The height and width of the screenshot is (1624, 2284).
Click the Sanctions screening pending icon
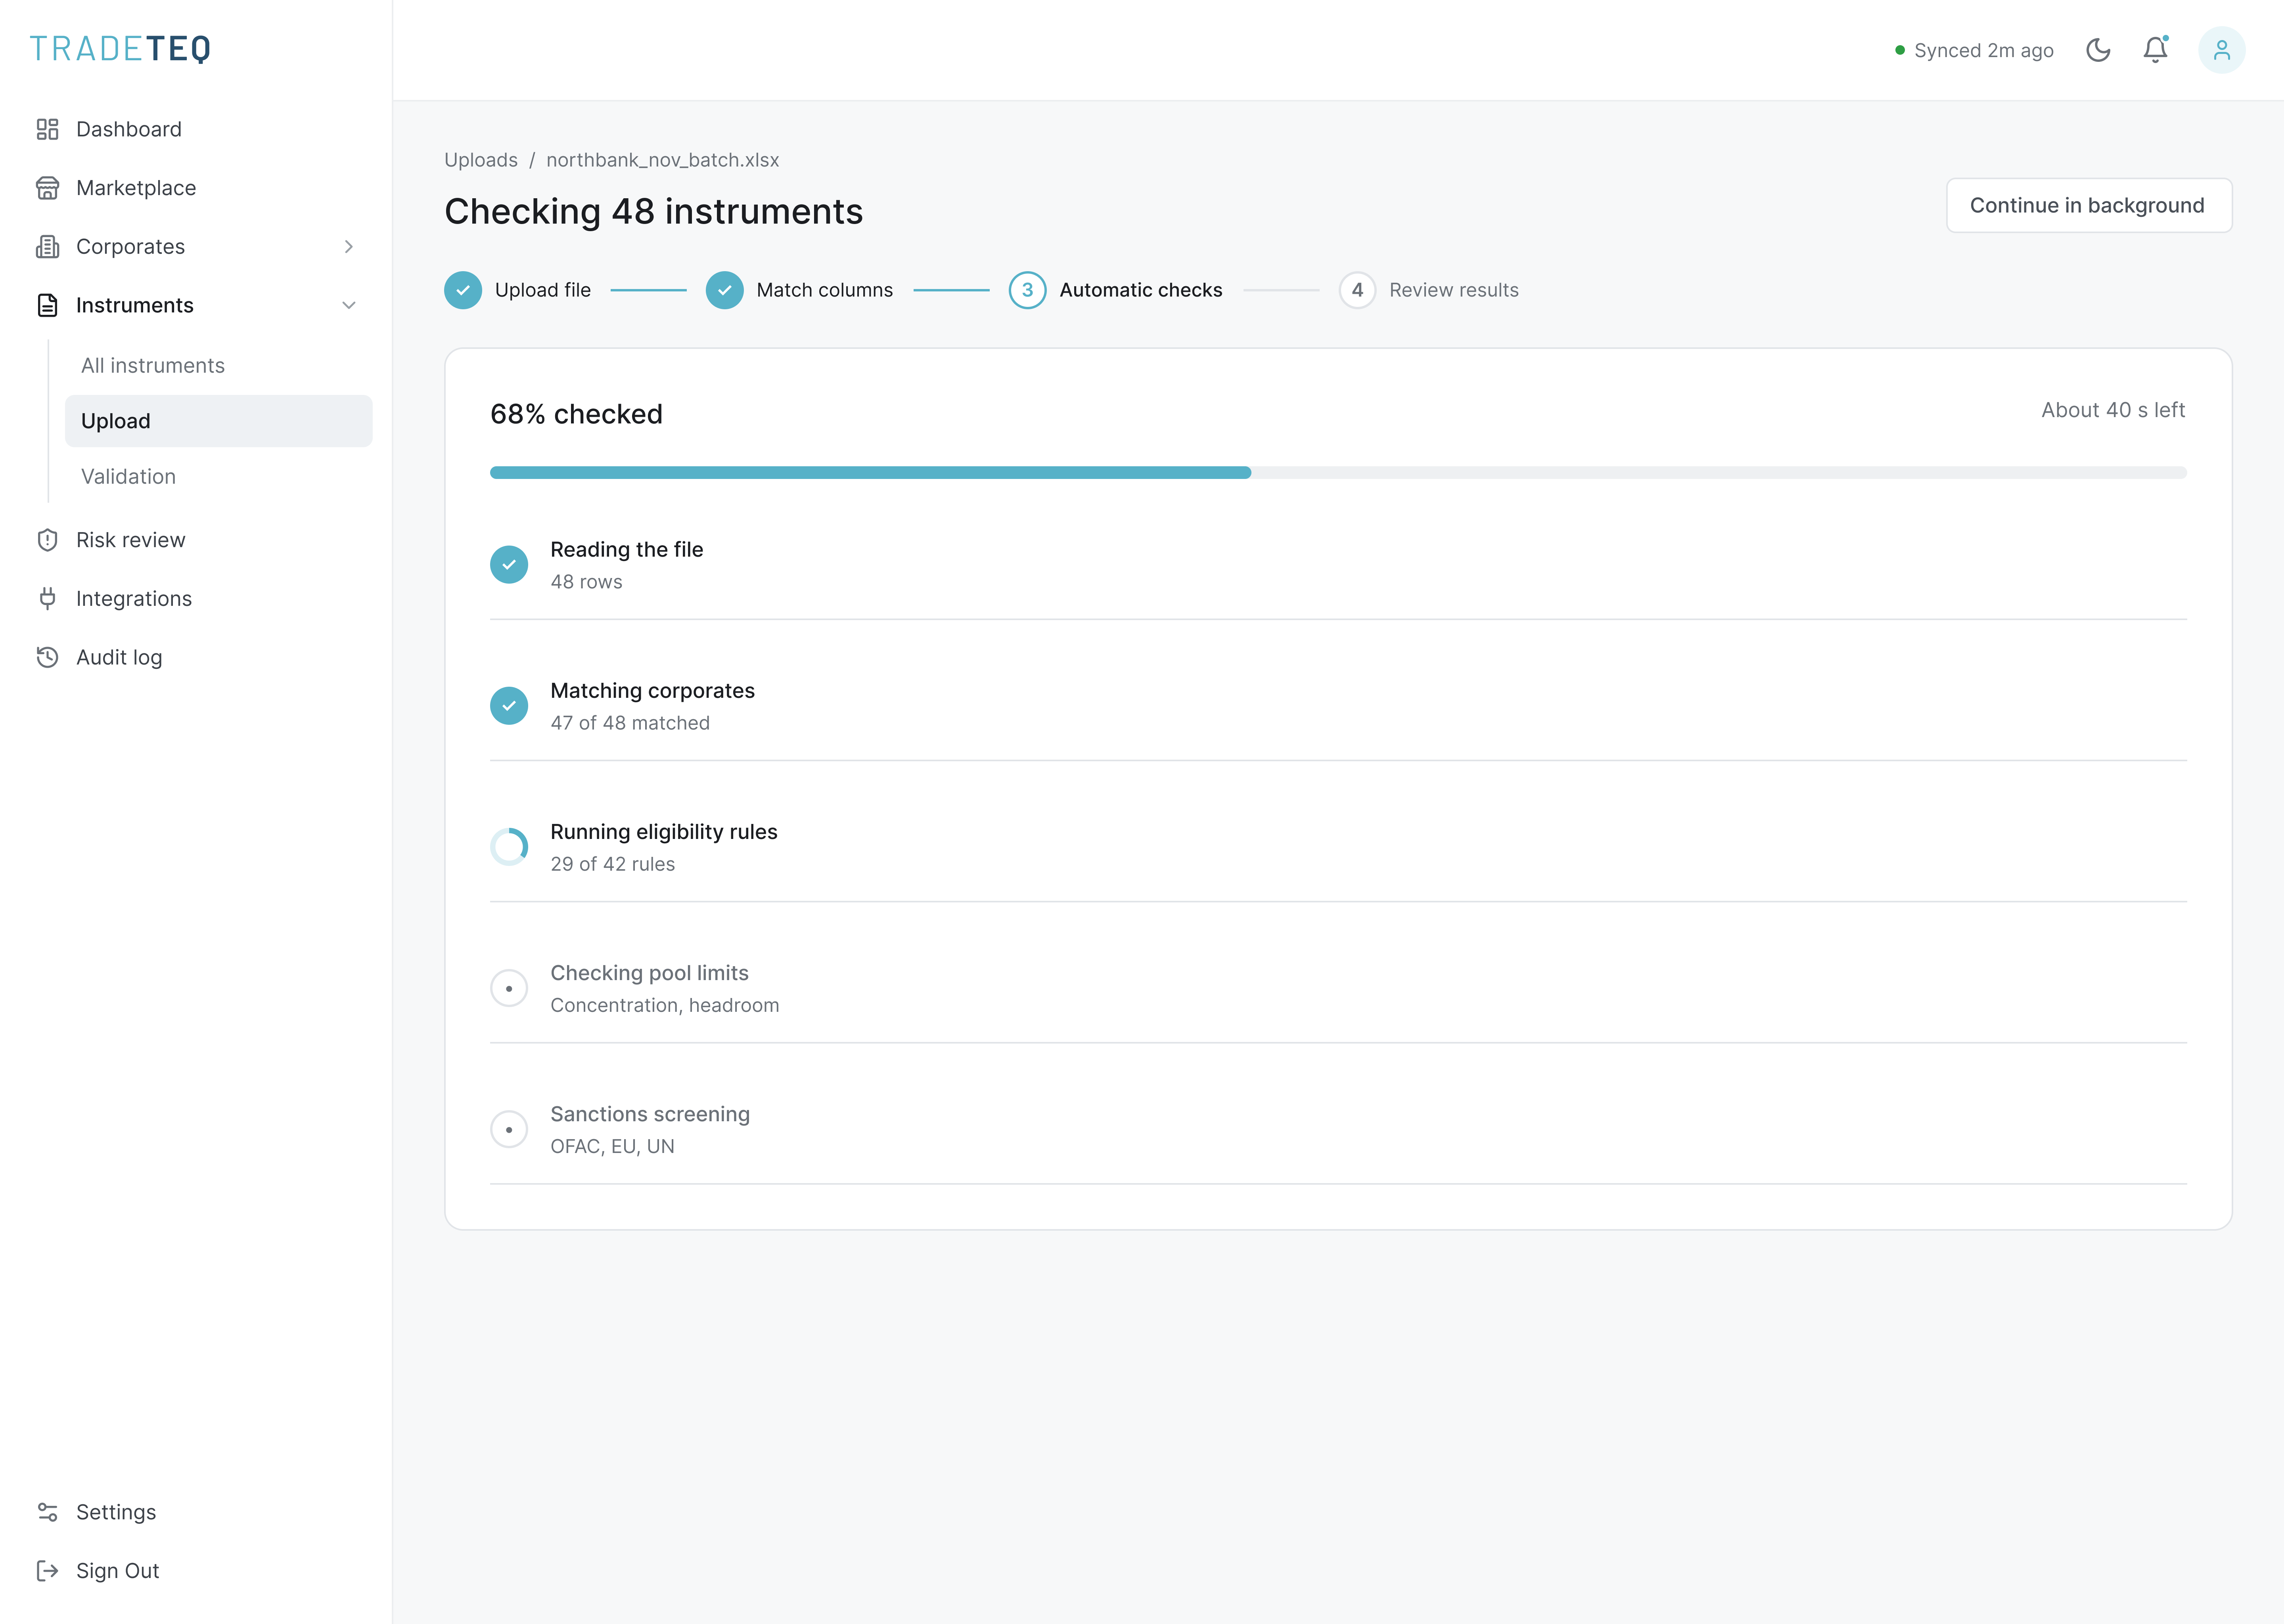[x=509, y=1129]
